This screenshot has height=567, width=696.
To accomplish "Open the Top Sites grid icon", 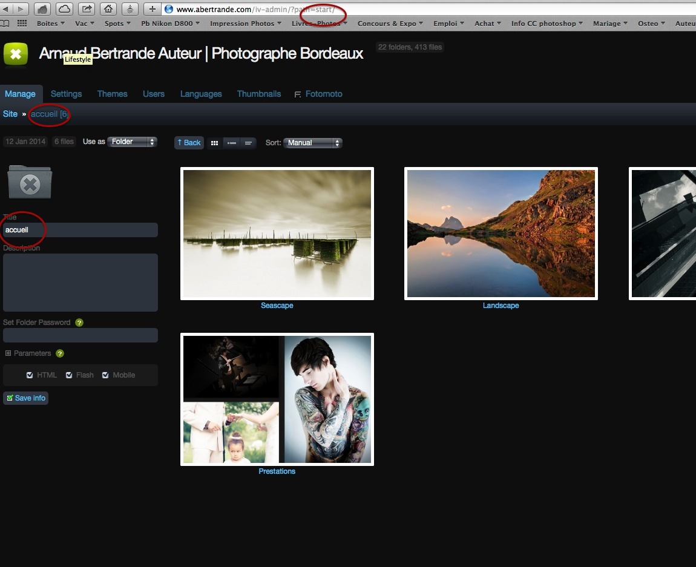I will [x=22, y=24].
